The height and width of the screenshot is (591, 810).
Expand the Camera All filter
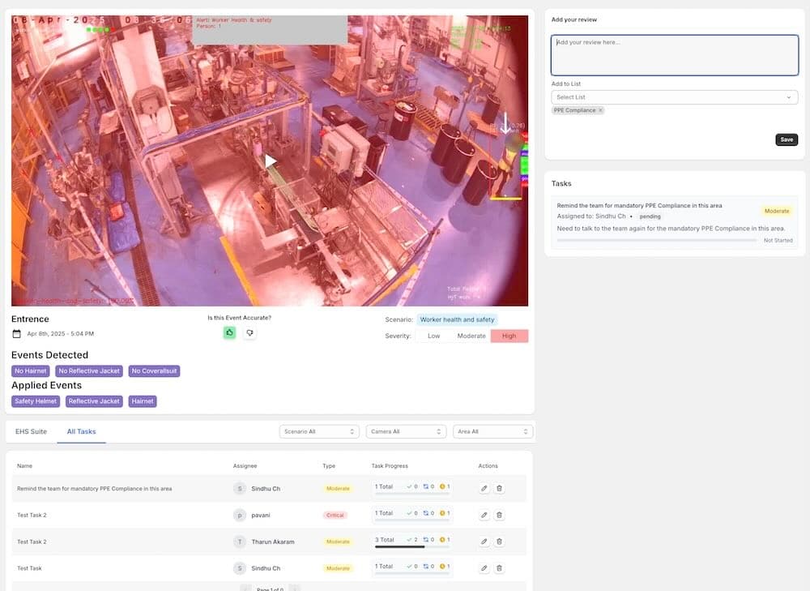tap(406, 431)
